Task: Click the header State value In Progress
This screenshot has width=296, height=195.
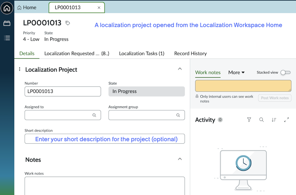Action: pos(56,39)
